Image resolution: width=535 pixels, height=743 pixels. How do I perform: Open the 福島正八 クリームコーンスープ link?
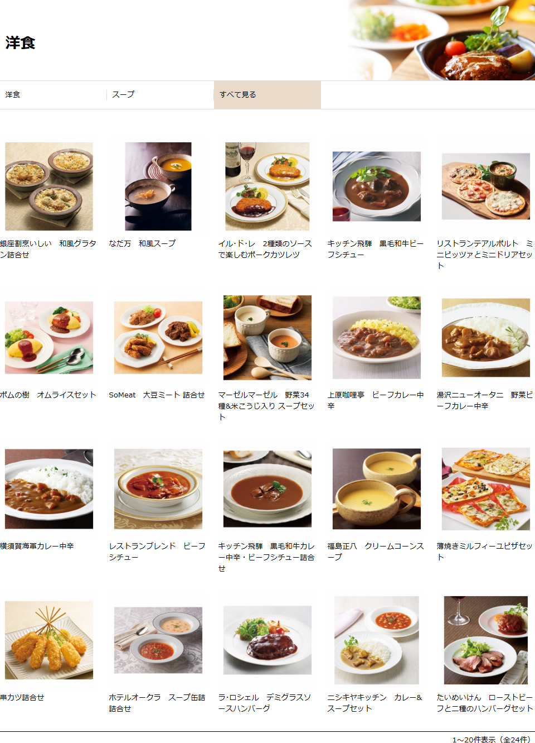click(376, 552)
